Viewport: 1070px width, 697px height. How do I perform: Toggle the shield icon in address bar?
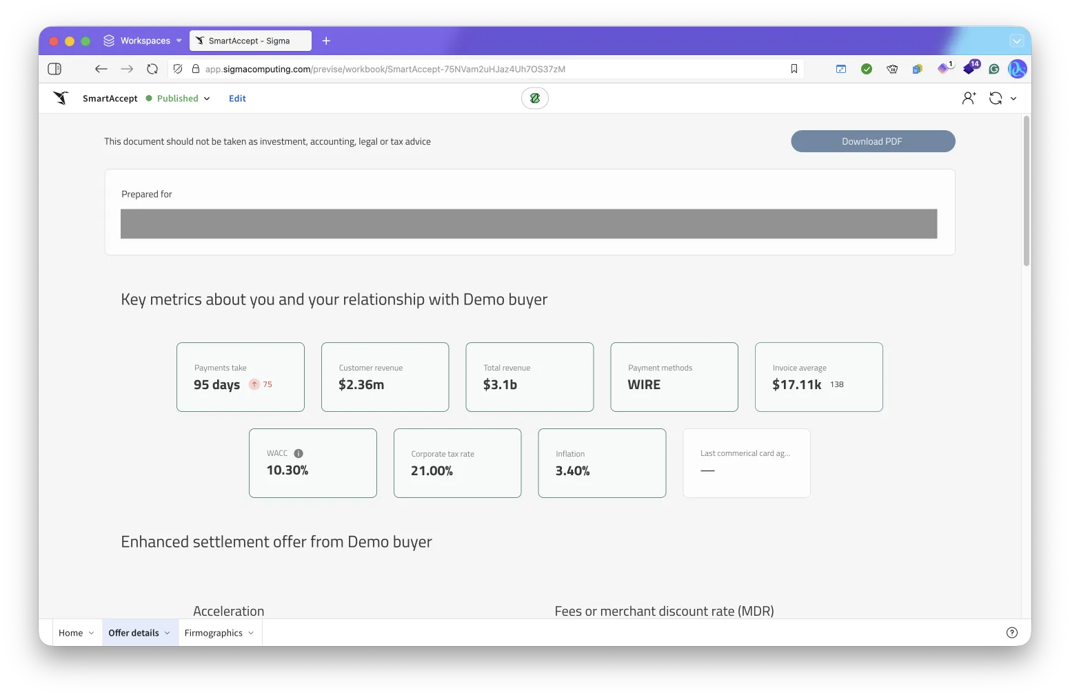tap(178, 69)
